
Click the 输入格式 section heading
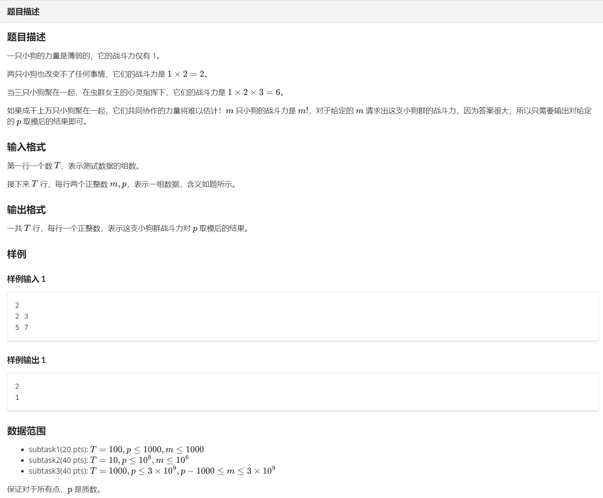(x=26, y=147)
